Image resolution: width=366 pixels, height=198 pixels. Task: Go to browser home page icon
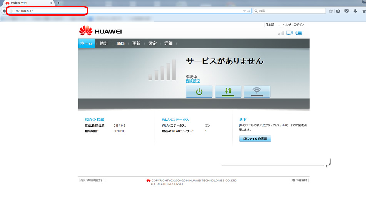(364, 11)
